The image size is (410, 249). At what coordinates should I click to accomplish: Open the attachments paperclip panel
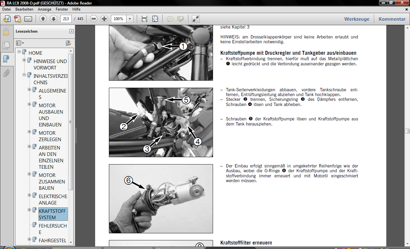click(6, 73)
